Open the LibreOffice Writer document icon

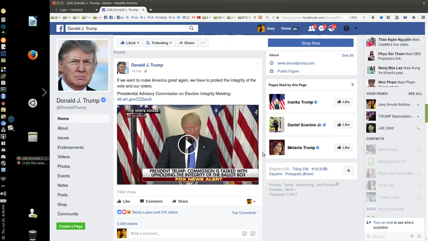tap(32, 21)
